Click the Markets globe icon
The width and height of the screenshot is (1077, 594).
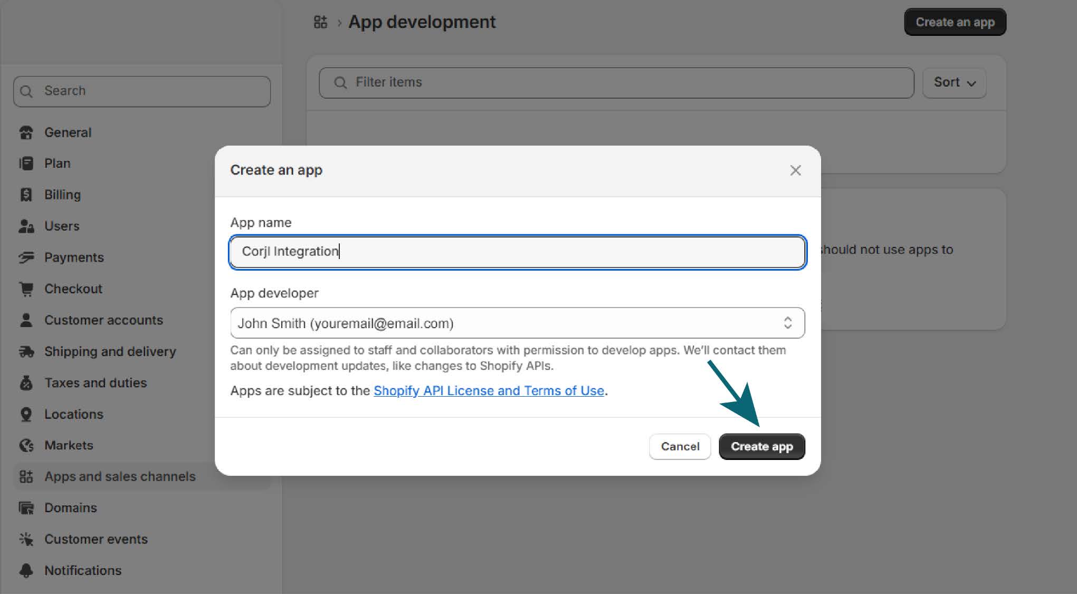click(x=26, y=445)
